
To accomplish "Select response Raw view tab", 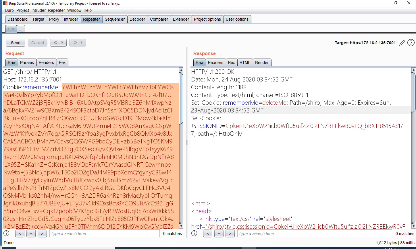I will (200, 63).
